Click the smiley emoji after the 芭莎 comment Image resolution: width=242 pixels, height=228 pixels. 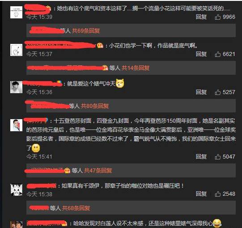point(36,148)
